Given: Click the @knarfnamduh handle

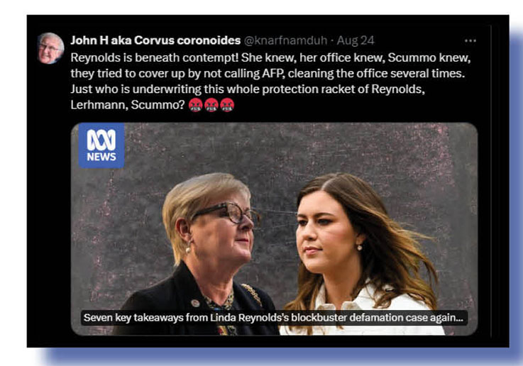Looking at the screenshot, I should tap(285, 40).
